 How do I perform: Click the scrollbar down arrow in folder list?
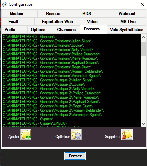(143, 124)
